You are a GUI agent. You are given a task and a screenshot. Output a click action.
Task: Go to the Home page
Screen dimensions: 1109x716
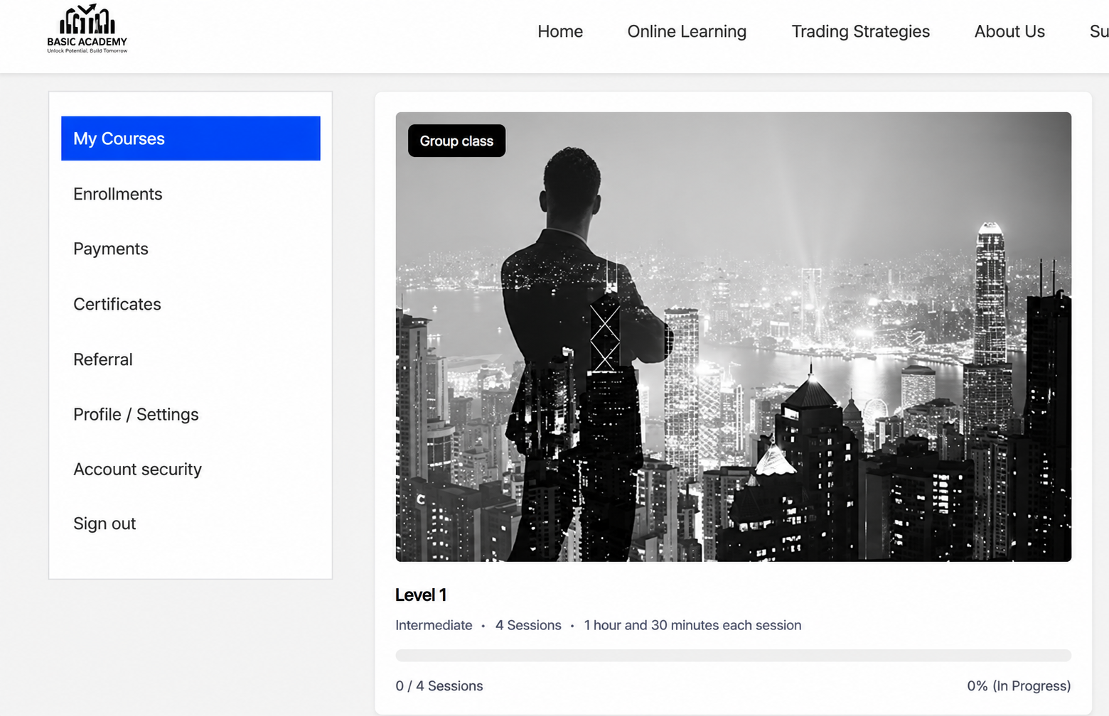click(x=560, y=32)
